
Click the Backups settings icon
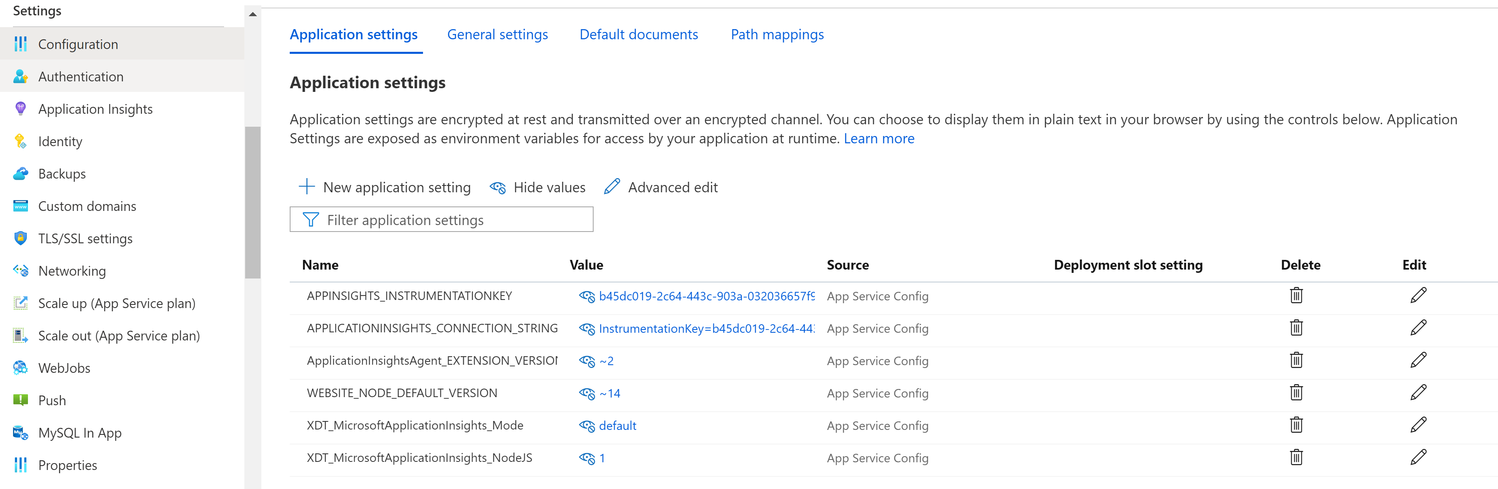pos(20,173)
